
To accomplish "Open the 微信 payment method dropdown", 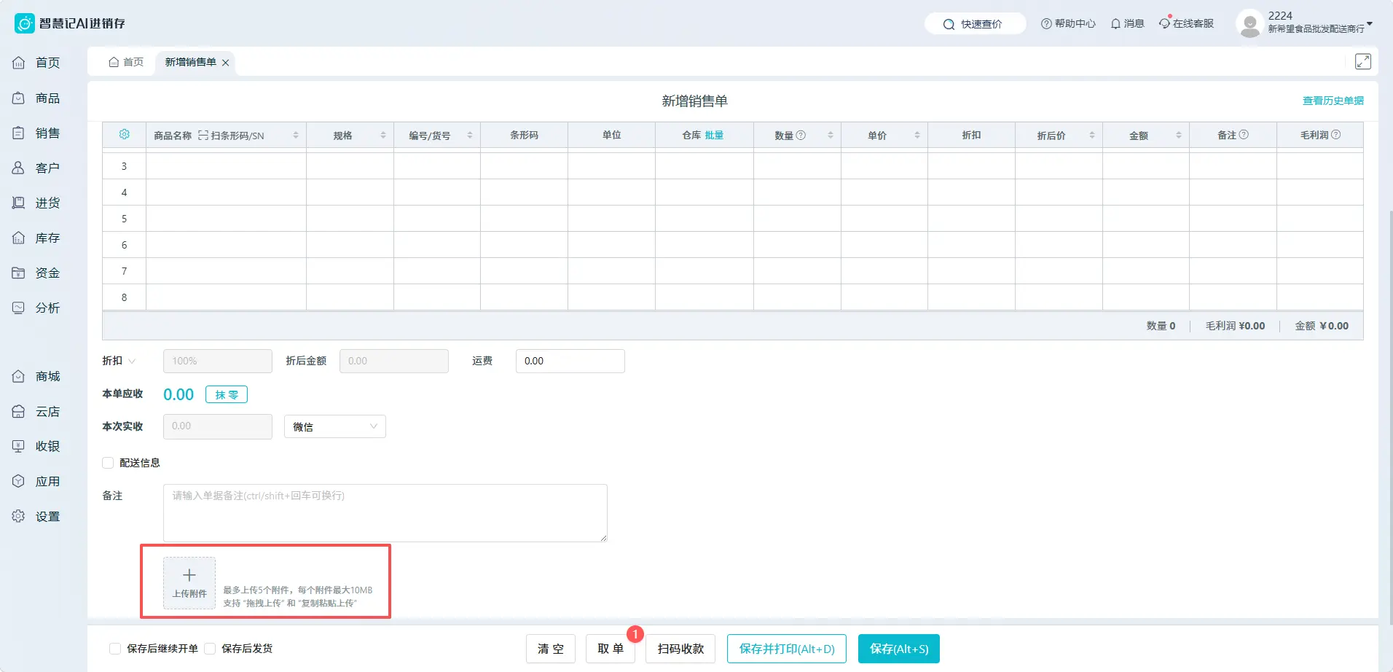I will [x=334, y=426].
